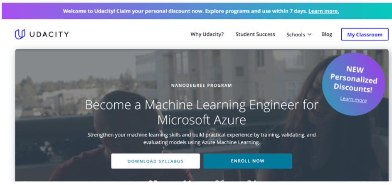Viewport: 392px width, 185px height.
Task: Hit the Enroll Now button
Action: [x=247, y=161]
